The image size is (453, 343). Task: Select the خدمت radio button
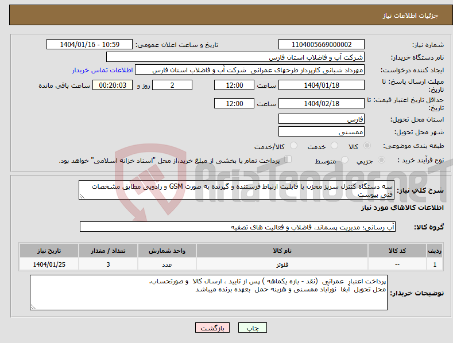(x=334, y=146)
